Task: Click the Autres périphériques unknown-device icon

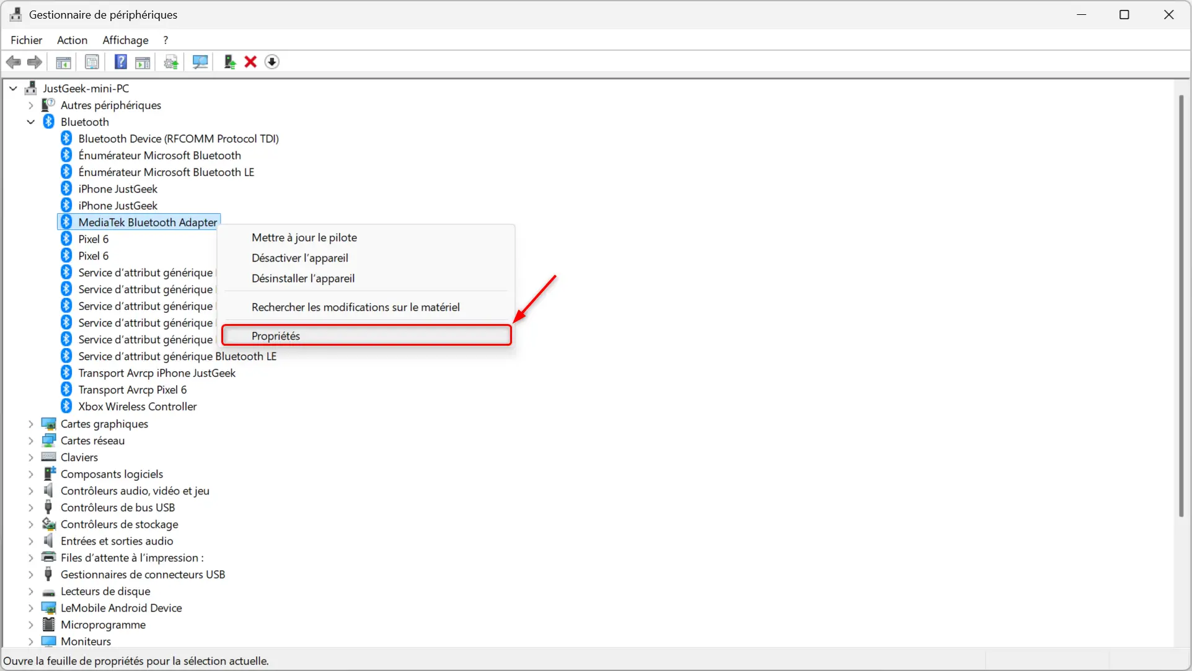Action: point(48,105)
